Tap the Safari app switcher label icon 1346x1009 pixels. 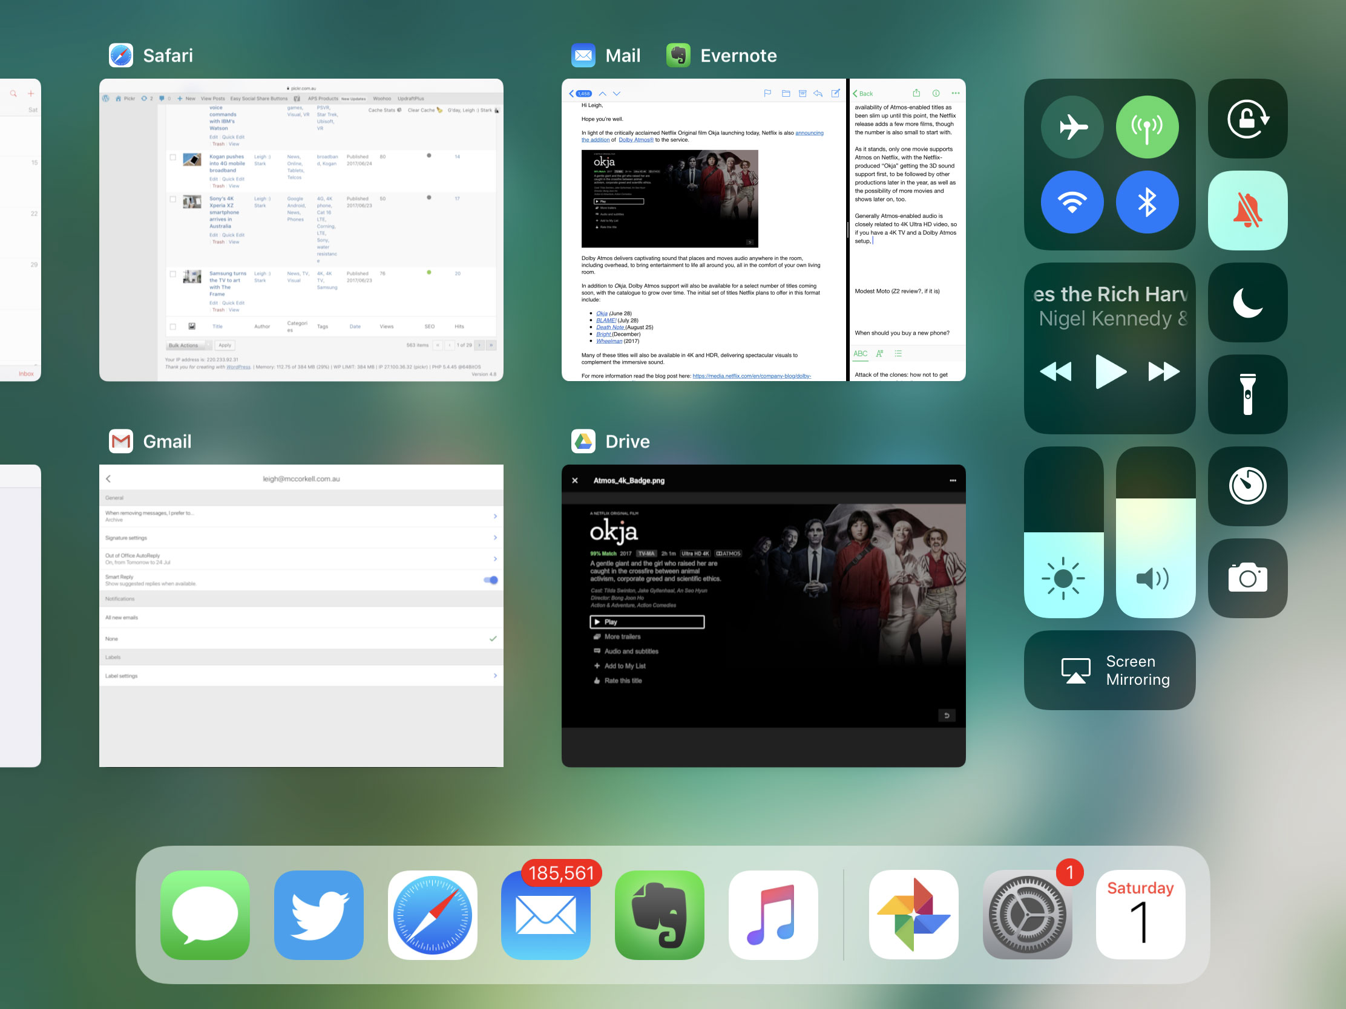pyautogui.click(x=121, y=55)
